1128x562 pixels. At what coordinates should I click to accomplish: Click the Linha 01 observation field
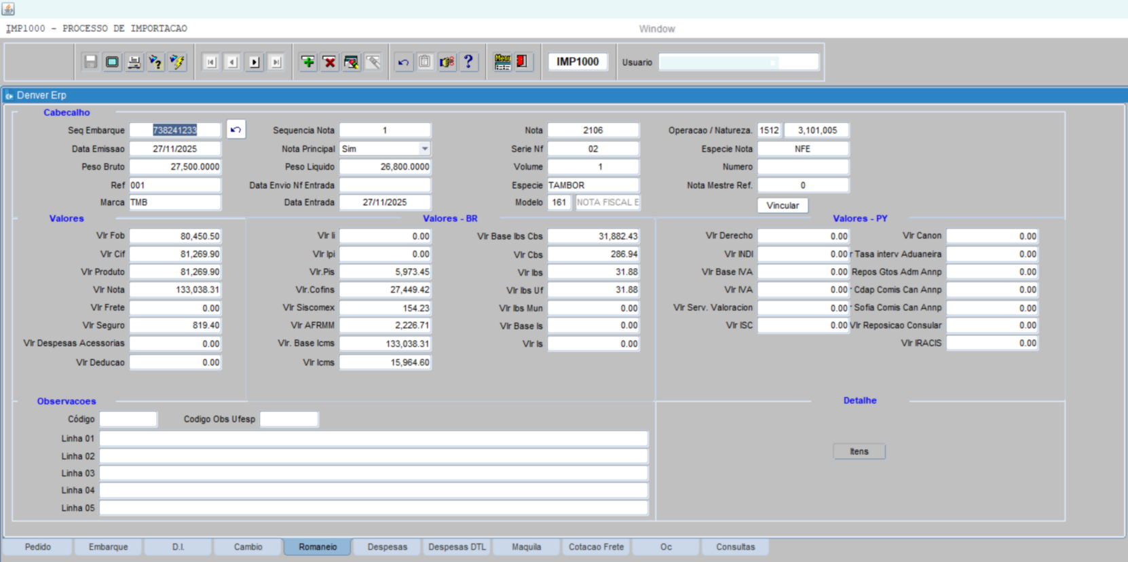(373, 439)
